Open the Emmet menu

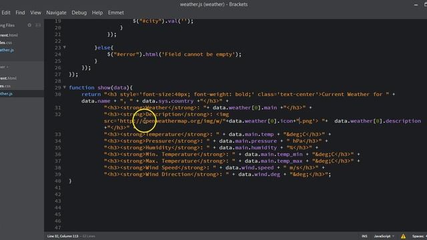[x=115, y=13]
